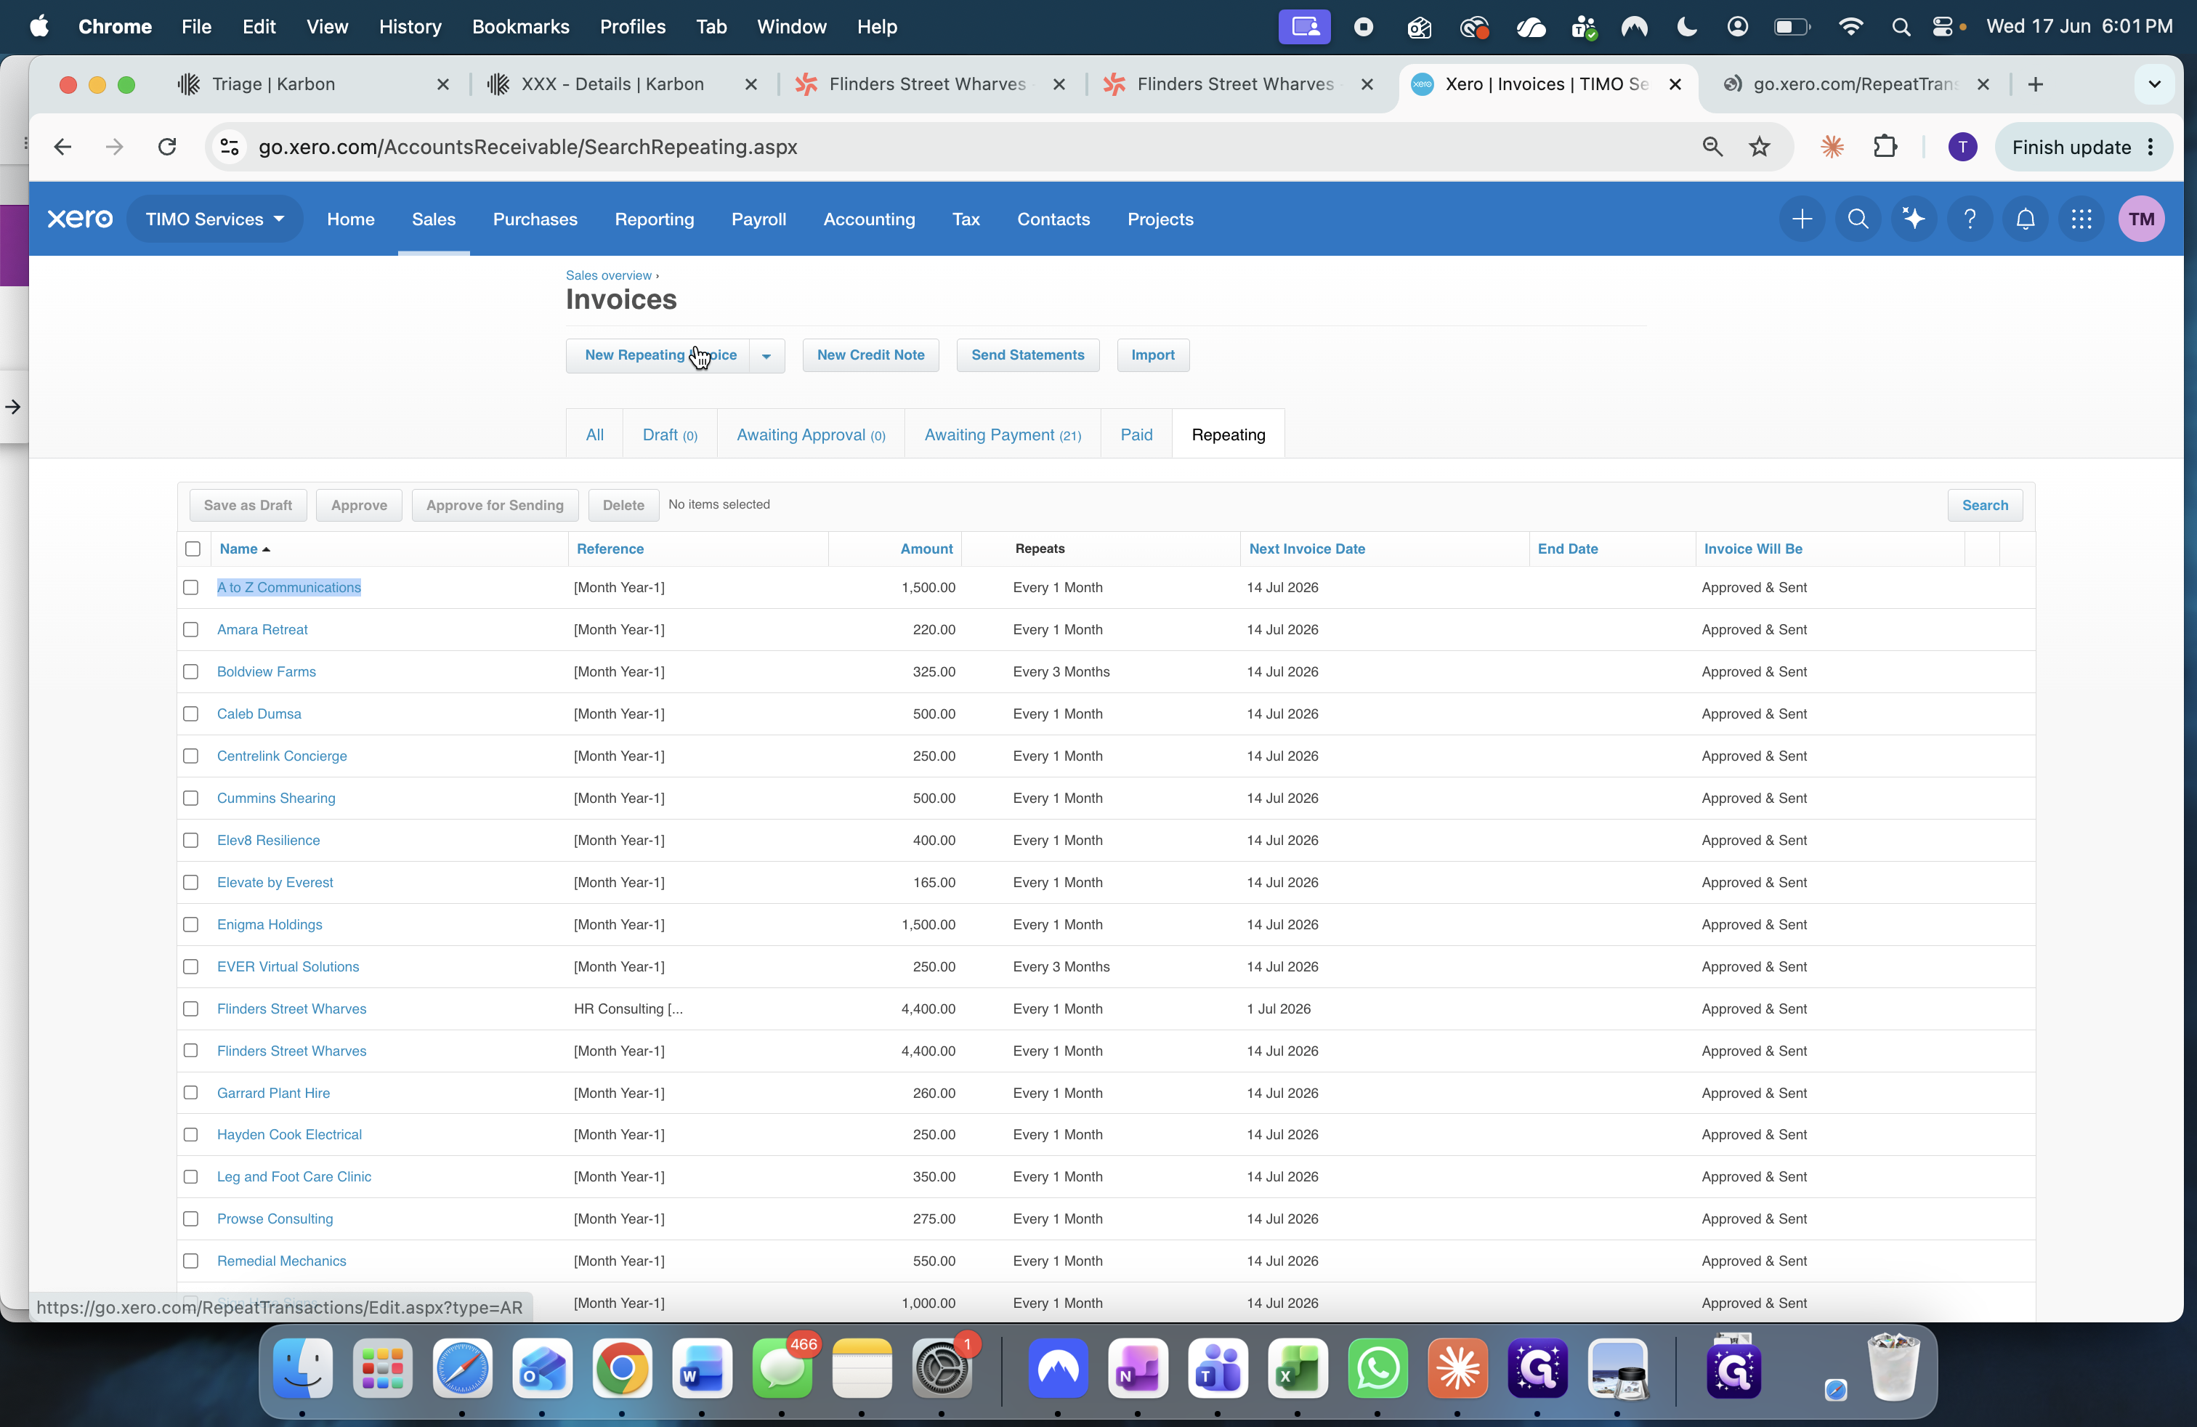Screen dimensions: 2197x1427
Task: Open the Accounting menu in Xero
Action: point(869,219)
